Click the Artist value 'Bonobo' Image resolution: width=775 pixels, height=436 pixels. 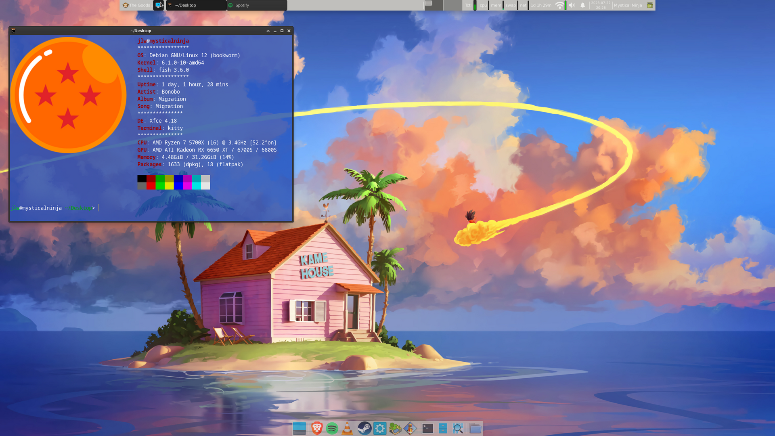pos(171,92)
